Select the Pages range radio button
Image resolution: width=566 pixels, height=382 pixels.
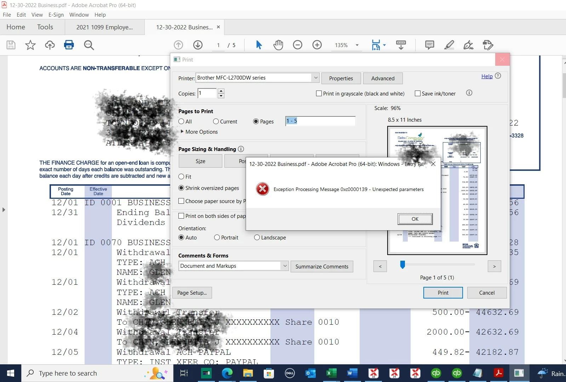click(x=256, y=121)
